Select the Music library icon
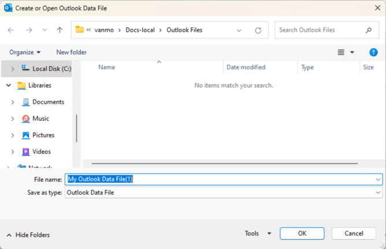 pyautogui.click(x=25, y=118)
